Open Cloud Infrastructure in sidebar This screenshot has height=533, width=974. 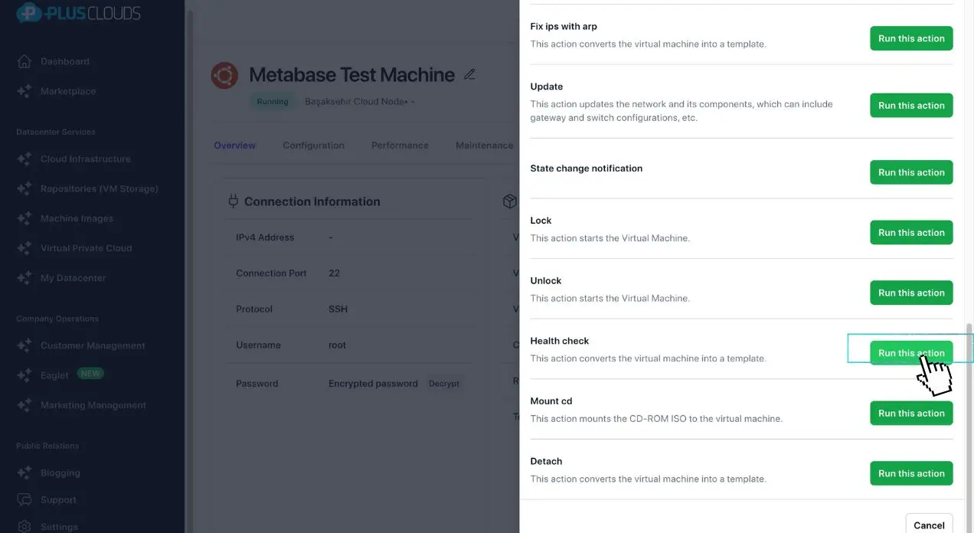click(85, 159)
